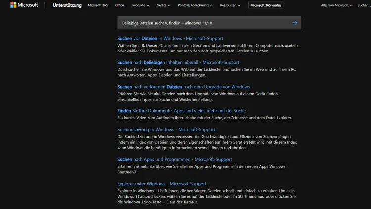Screen dimensions: 371x209
Task: Open the Unterstützung home link
Action: tap(67, 5)
